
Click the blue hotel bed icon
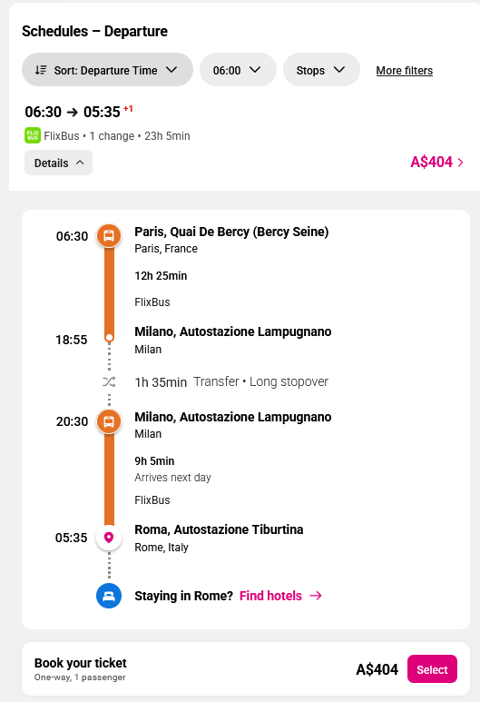pos(109,596)
